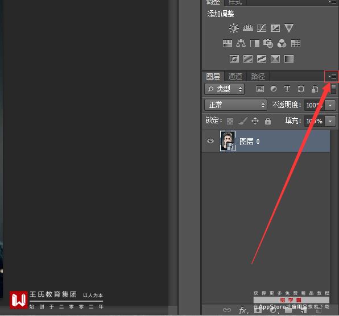Add a Posterize adjustment layer
This screenshot has height=316, width=339.
point(248,59)
